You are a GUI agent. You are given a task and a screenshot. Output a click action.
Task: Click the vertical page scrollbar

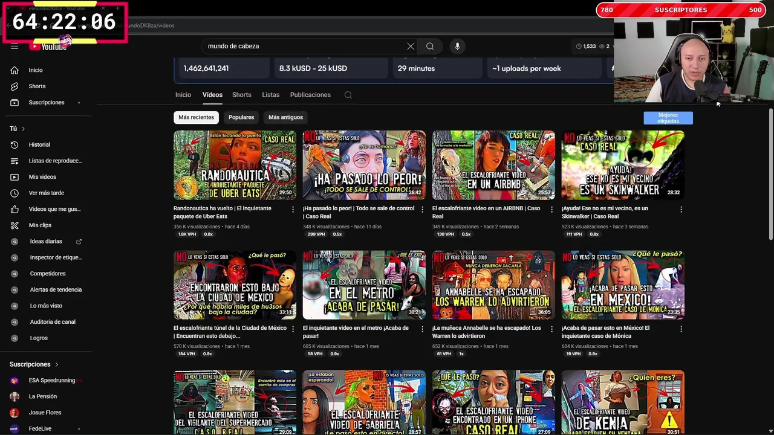click(x=771, y=174)
